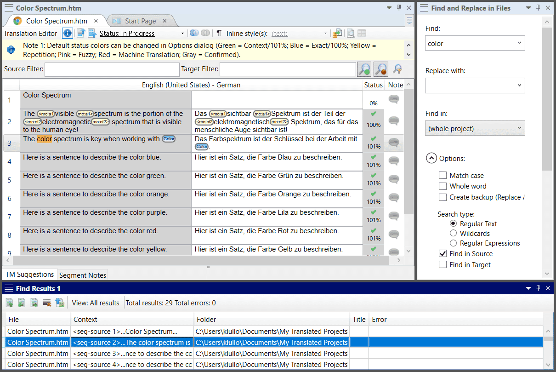Screen dimensions: 556x372
Task: Click the magnifier with funnel filter icon
Action: coord(397,69)
